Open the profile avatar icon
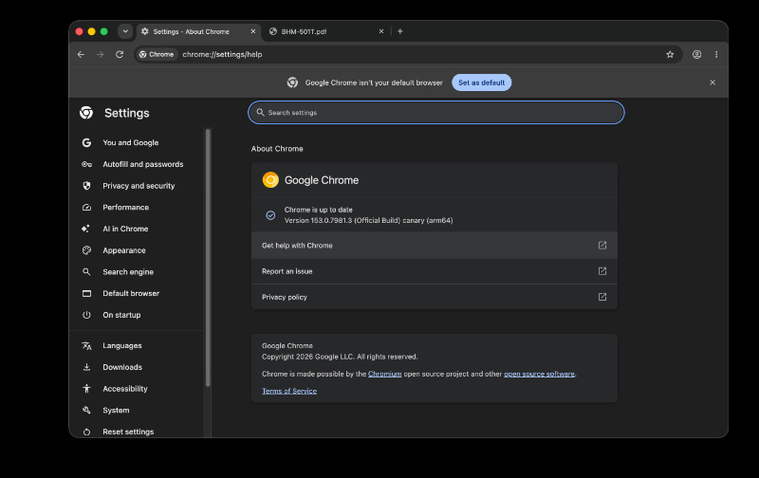This screenshot has height=478, width=759. pyautogui.click(x=696, y=55)
